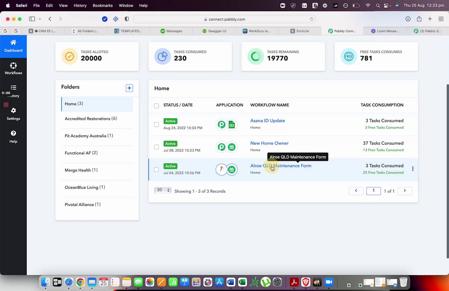This screenshot has height=291, width=449.
Task: Click the page number input field
Action: coord(374,190)
